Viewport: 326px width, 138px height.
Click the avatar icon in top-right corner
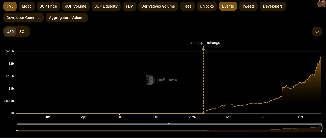pyautogui.click(x=321, y=3)
